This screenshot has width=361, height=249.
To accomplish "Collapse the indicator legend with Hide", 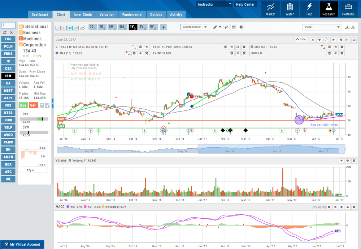I will coord(301,39).
